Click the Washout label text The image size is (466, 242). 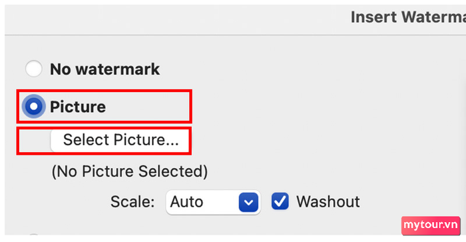pos(328,201)
